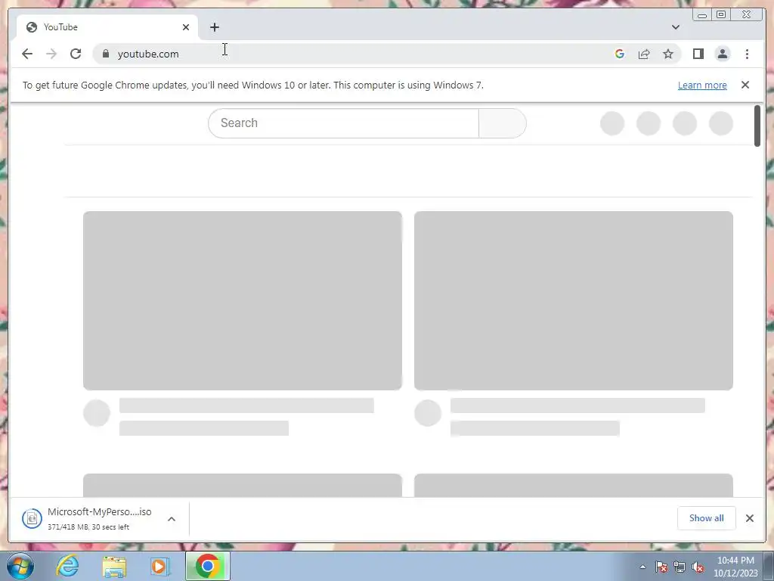774x581 pixels.
Task: Open the network status tray icon
Action: 680,567
